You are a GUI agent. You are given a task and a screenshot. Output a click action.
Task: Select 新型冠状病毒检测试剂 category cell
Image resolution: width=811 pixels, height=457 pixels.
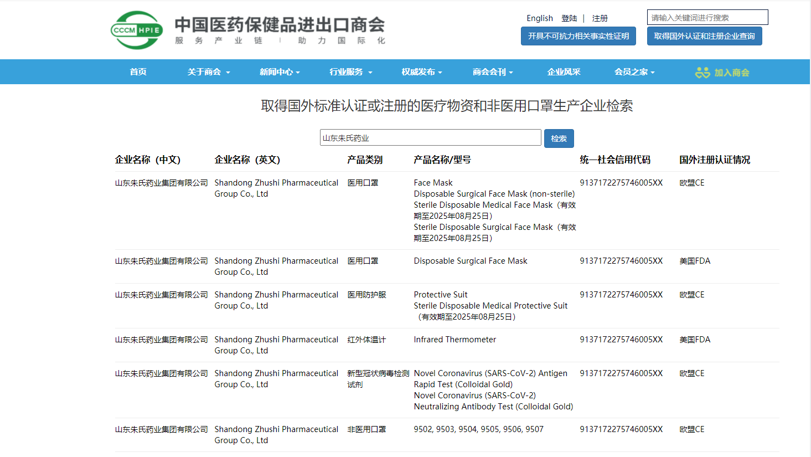tap(378, 379)
